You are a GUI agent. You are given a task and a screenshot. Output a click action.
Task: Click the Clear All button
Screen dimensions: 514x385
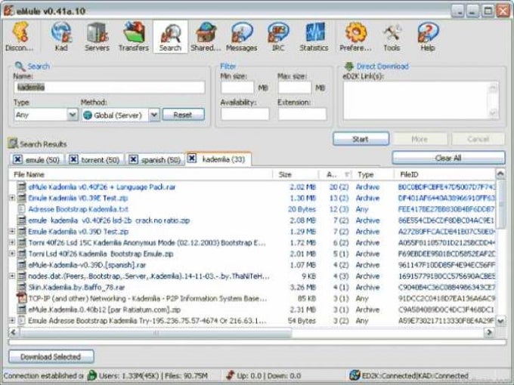pos(448,158)
